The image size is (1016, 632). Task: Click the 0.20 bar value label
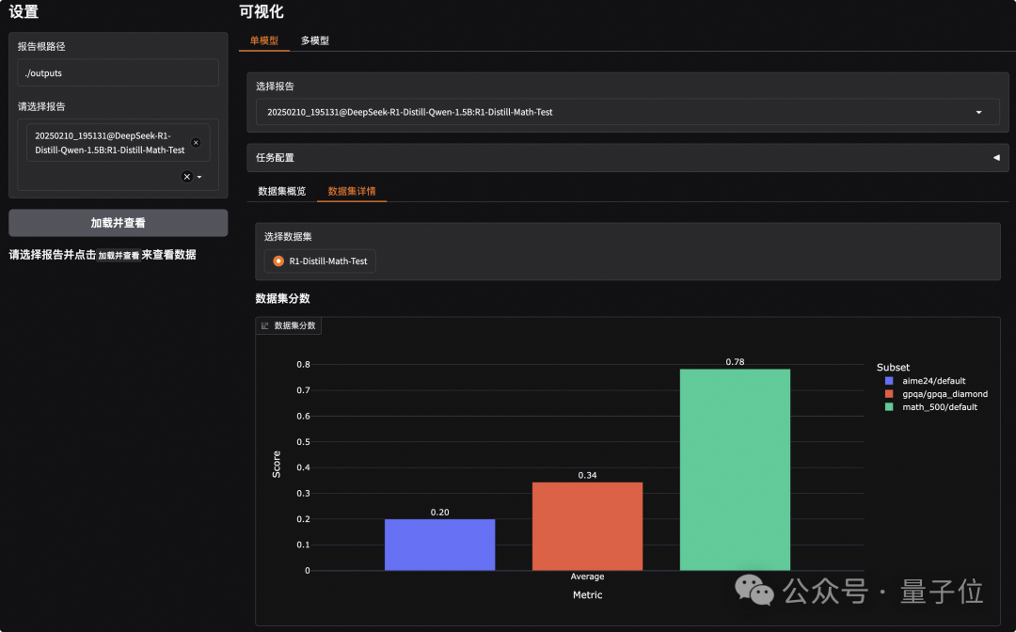440,513
